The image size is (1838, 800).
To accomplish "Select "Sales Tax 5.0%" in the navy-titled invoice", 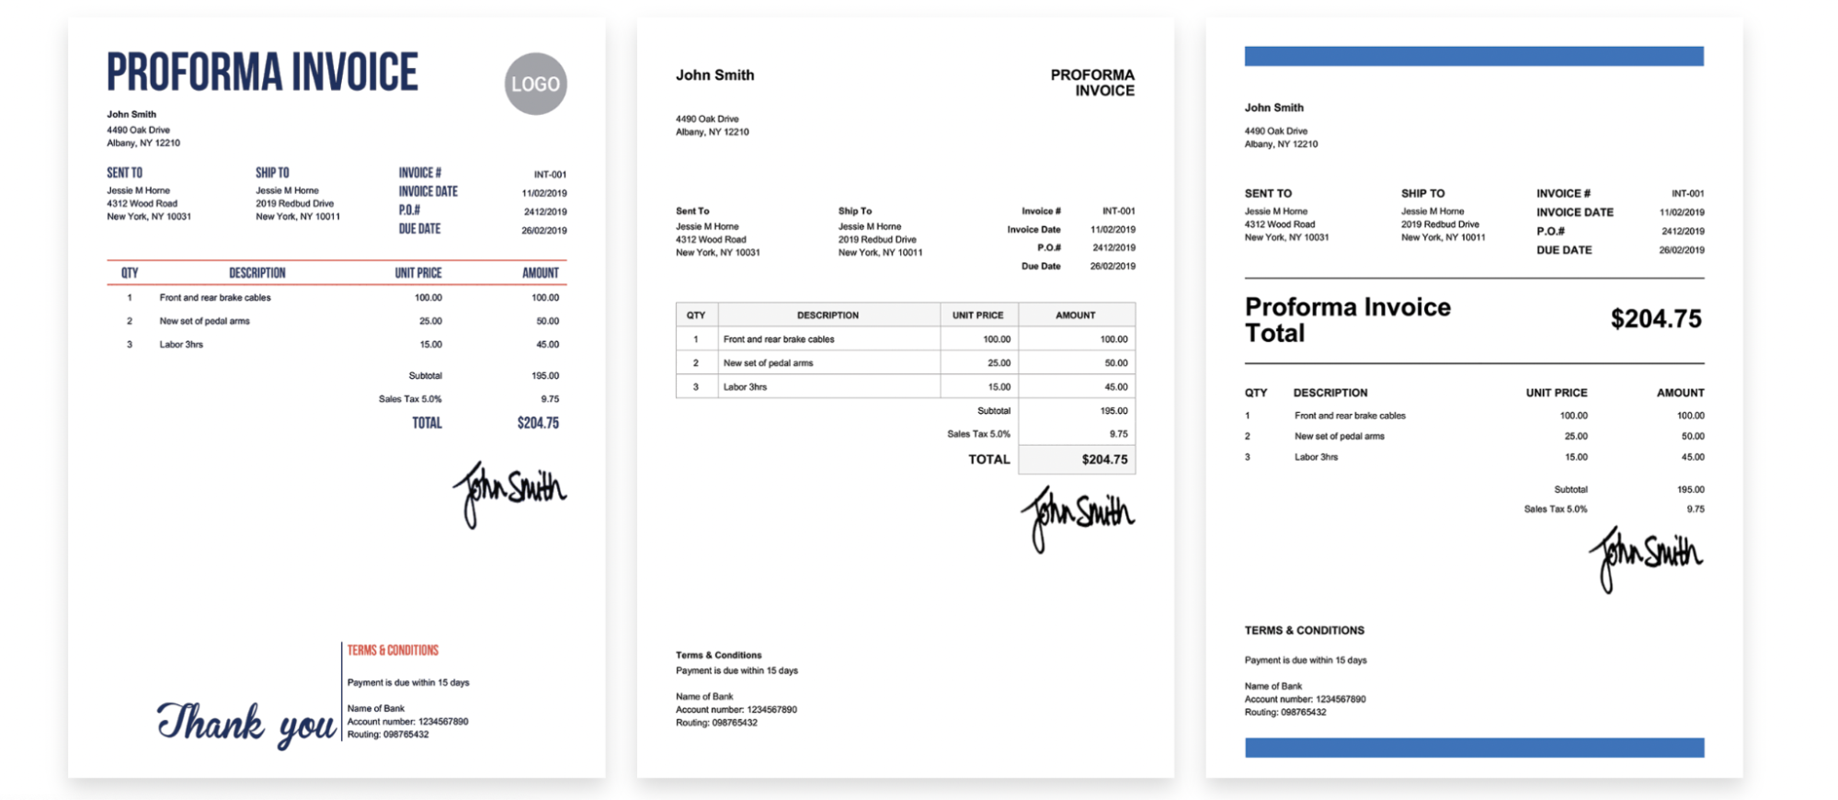I will (x=410, y=399).
